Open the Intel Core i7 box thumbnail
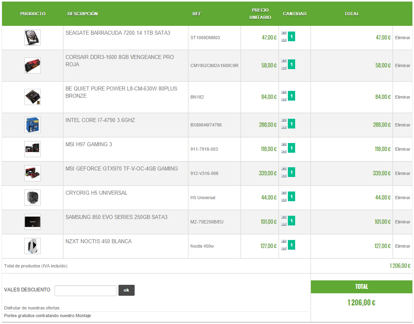This screenshot has height=324, width=414. coord(32,125)
